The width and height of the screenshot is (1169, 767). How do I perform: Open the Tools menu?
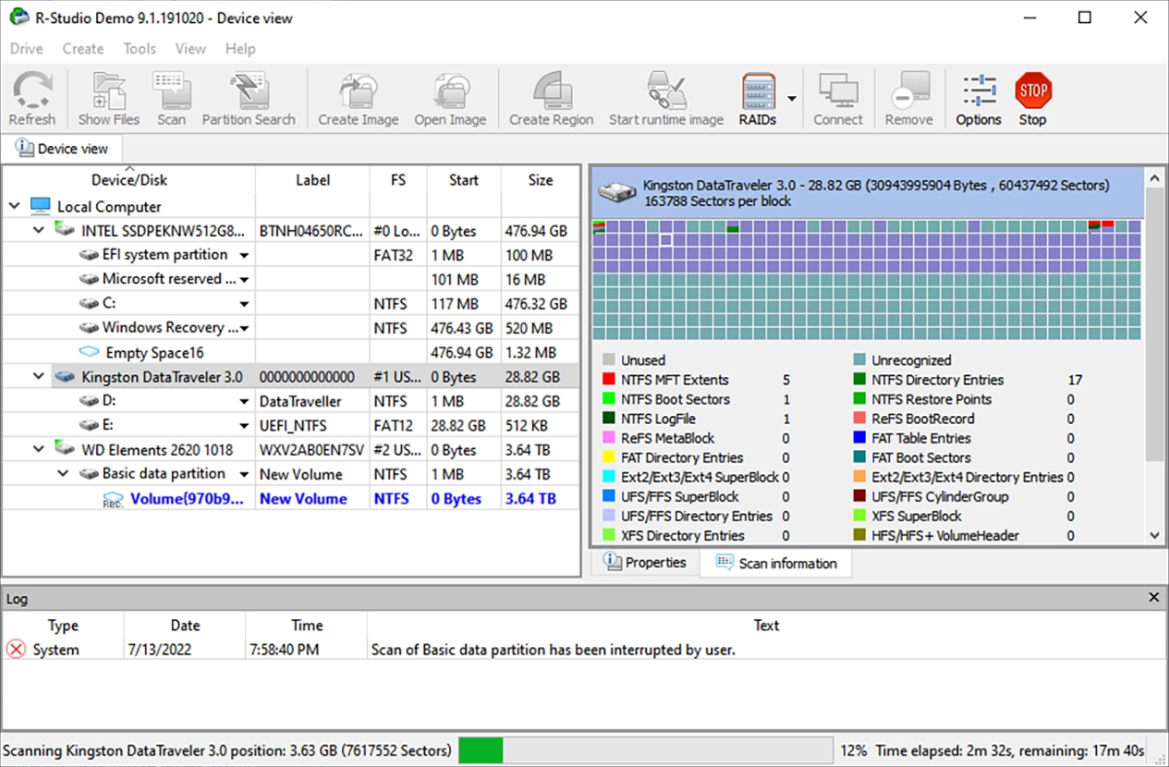tap(140, 49)
